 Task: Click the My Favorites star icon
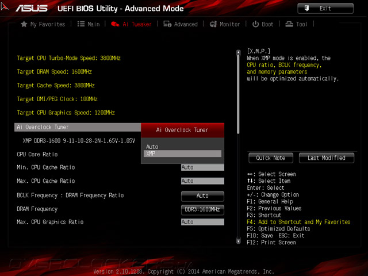click(24, 24)
